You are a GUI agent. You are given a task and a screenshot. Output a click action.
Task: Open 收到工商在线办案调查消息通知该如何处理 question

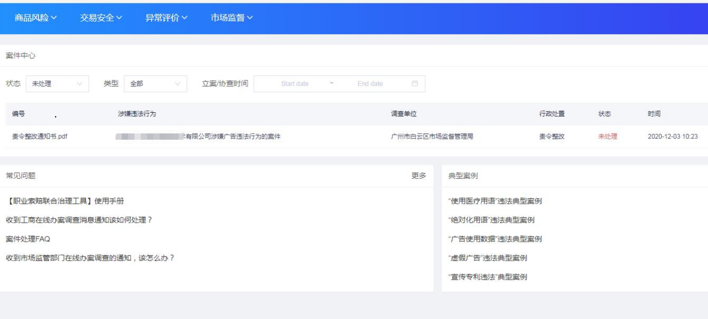point(79,220)
